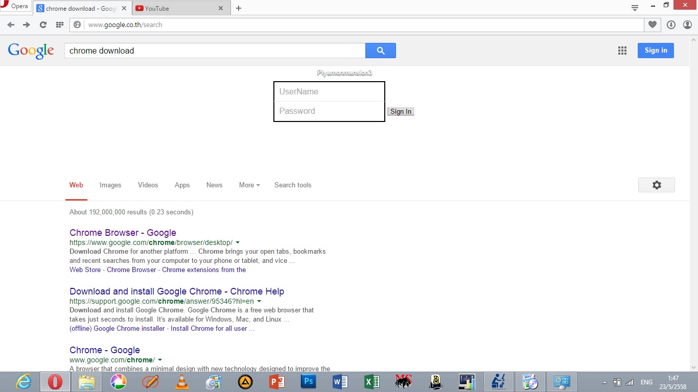
Task: Open the Google apps grid
Action: click(x=622, y=50)
